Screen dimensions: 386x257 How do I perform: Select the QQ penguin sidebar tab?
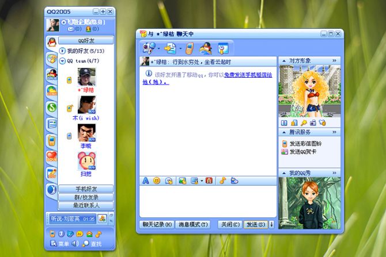(x=52, y=43)
